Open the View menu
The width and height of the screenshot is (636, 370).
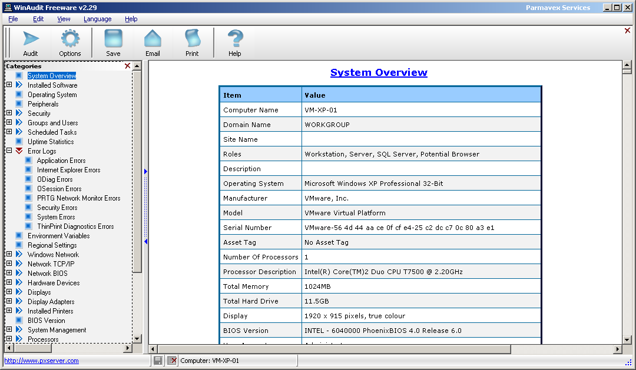tap(64, 19)
